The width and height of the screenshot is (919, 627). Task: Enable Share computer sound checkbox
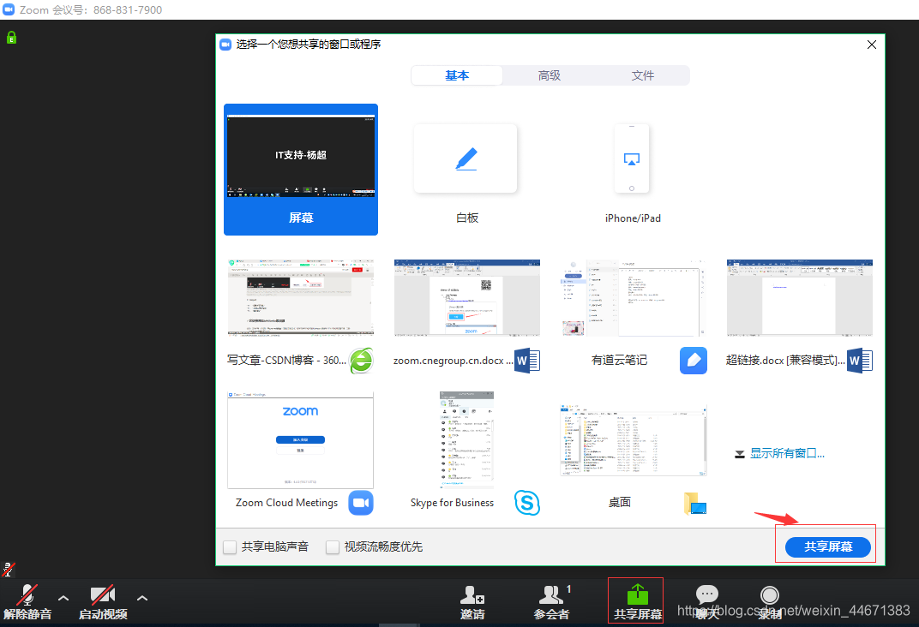coord(230,546)
